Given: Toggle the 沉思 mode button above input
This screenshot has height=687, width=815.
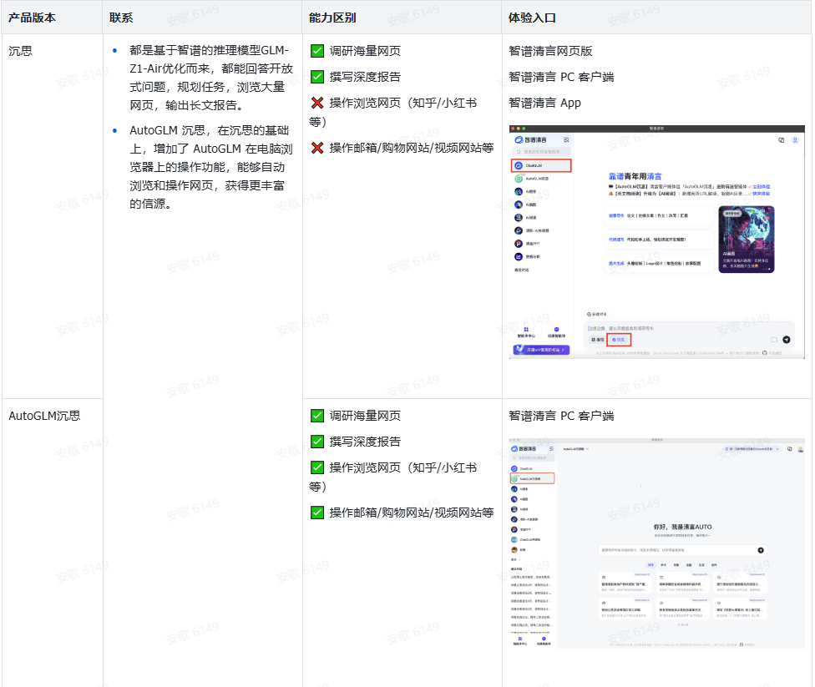Looking at the screenshot, I should 620,339.
